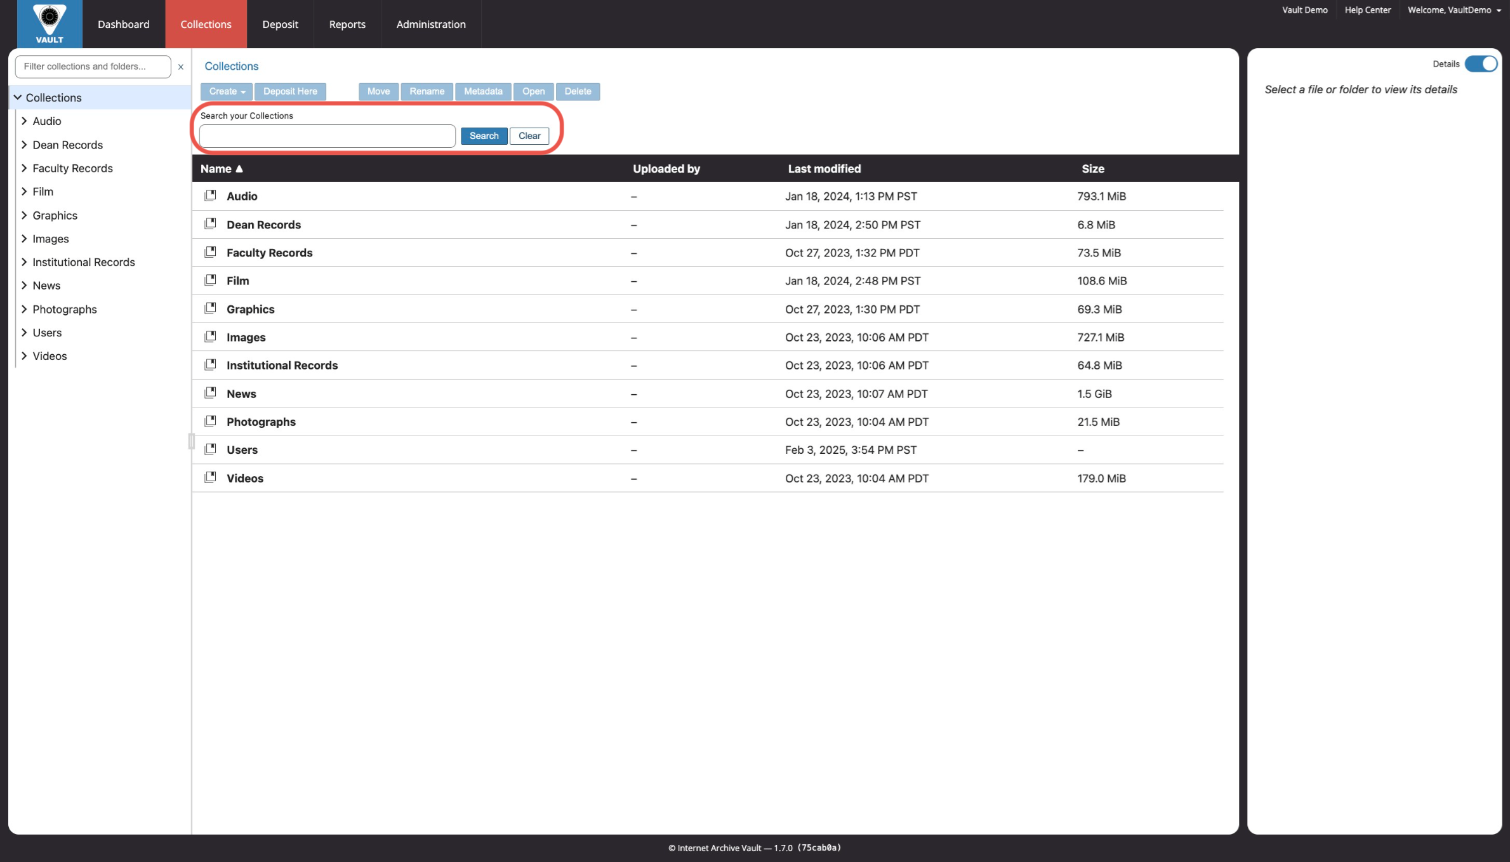Viewport: 1510px width, 862px height.
Task: Click collection icon next to Users row
Action: pyautogui.click(x=210, y=449)
